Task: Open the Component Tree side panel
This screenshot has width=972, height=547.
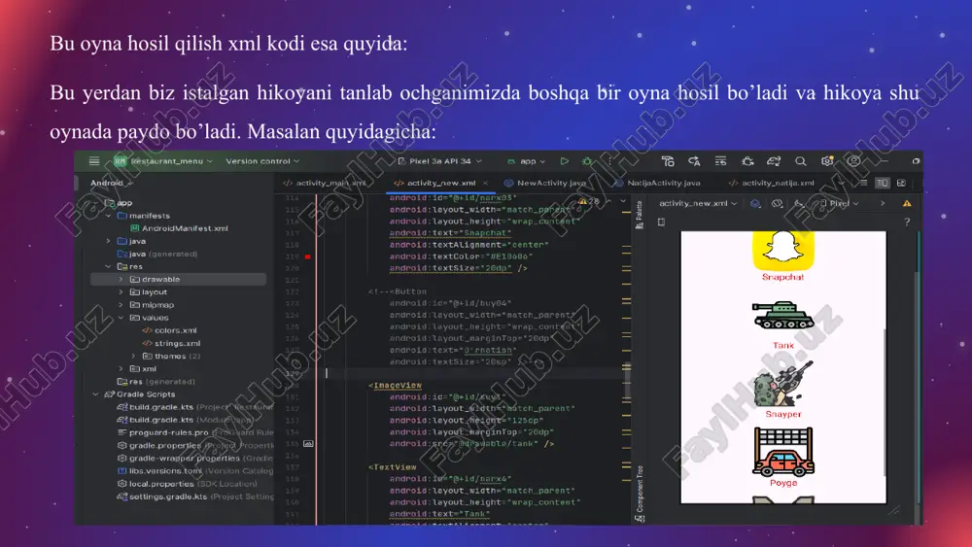Action: tap(640, 494)
